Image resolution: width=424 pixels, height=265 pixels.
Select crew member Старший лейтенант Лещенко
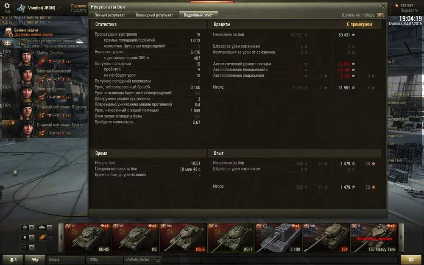(x=45, y=111)
